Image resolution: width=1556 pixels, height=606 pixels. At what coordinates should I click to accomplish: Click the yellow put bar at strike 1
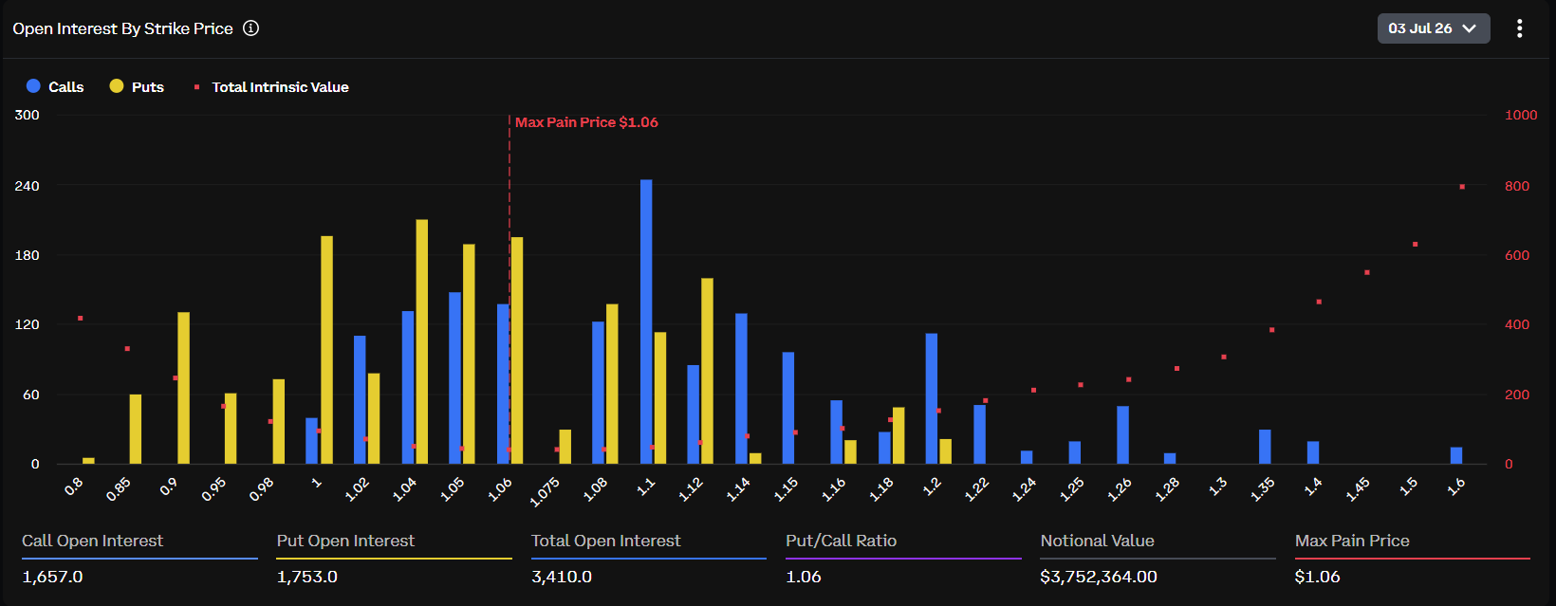click(326, 350)
